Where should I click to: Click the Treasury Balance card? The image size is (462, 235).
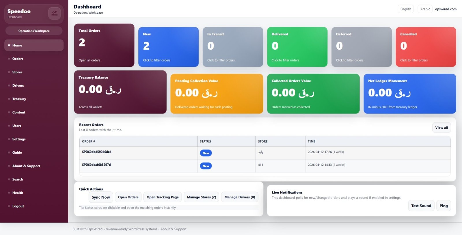click(x=120, y=92)
